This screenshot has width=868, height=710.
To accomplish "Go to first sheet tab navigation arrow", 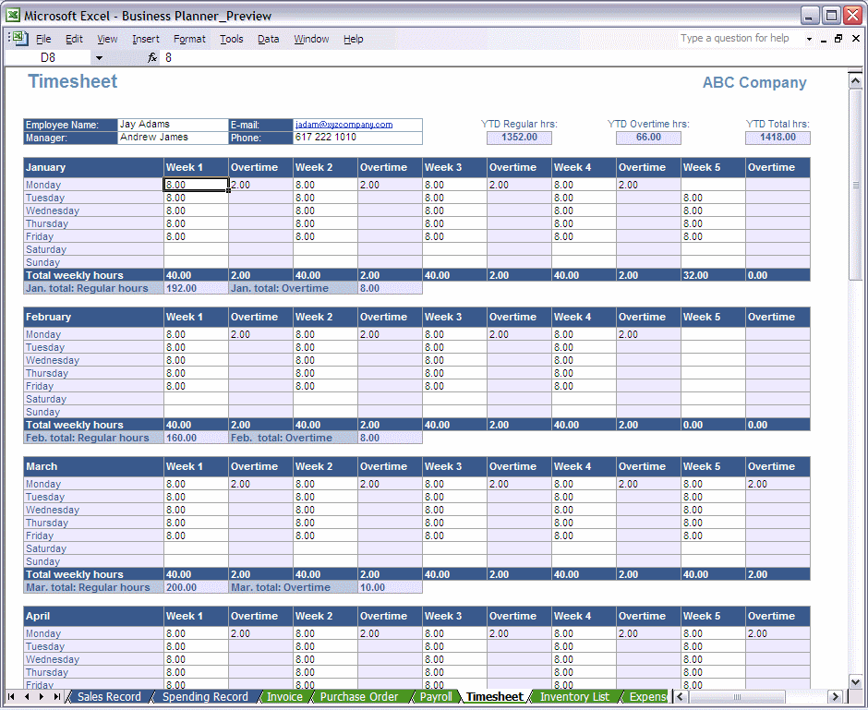I will (x=12, y=697).
